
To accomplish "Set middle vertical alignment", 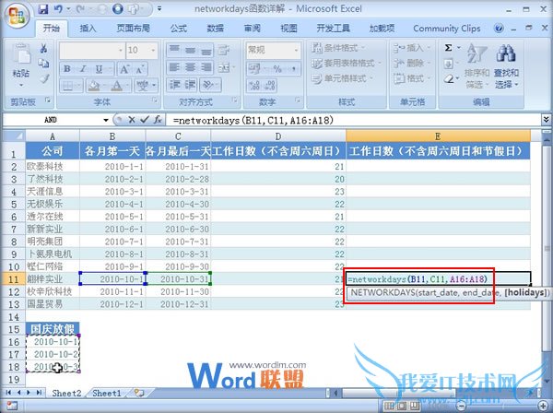I will [x=190, y=50].
